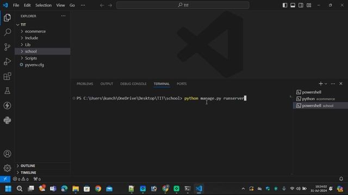Open the View menu
348x195 pixels.
coord(60,5)
